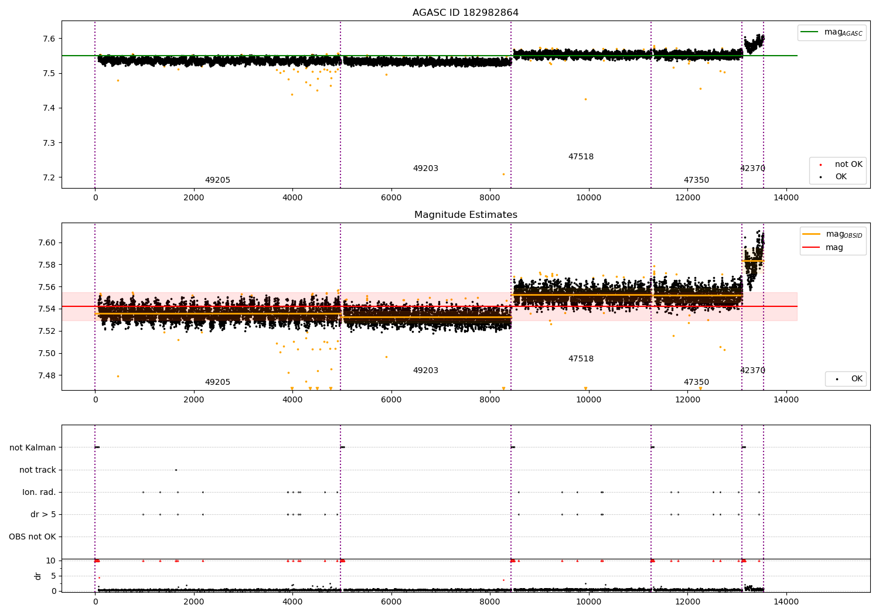Click the 'OK' legend entry below 'not OK'

point(834,176)
